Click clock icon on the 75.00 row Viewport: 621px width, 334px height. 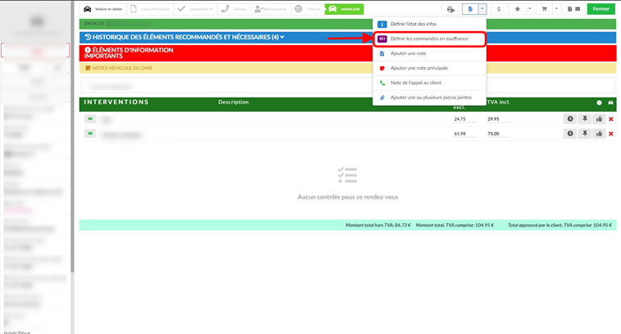click(x=570, y=134)
